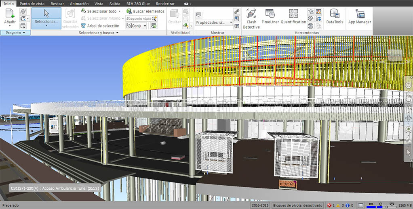Expand the Seleccionar y buscar panel
This screenshot has width=413, height=209.
117,33
